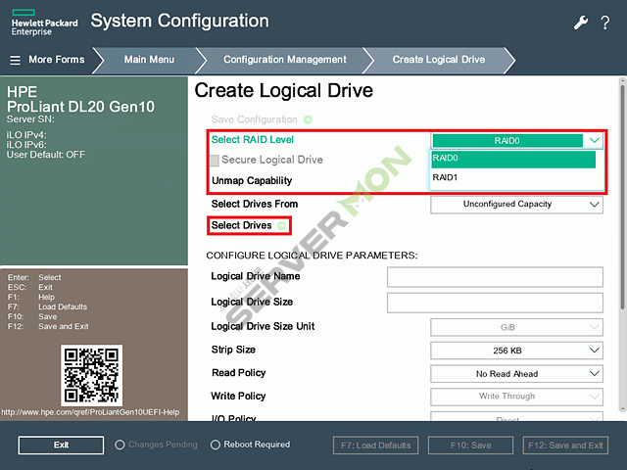Toggle the Secure Logical Drive checkbox
627x470 pixels.
click(x=215, y=161)
